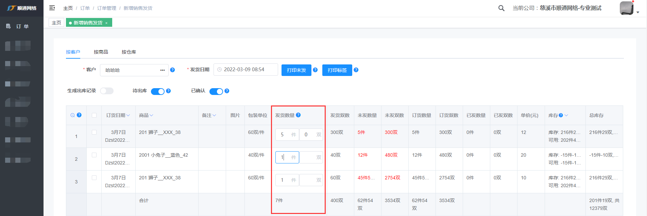
Task: Close the 新增销售发货 tab
Action: tap(106, 23)
